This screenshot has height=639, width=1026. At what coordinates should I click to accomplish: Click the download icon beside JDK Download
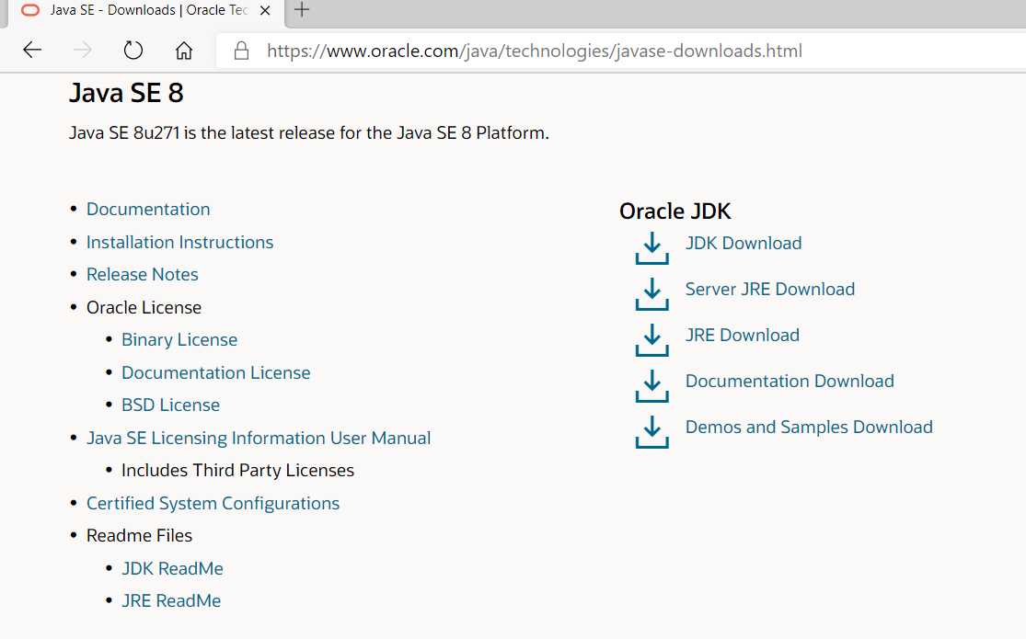click(651, 248)
